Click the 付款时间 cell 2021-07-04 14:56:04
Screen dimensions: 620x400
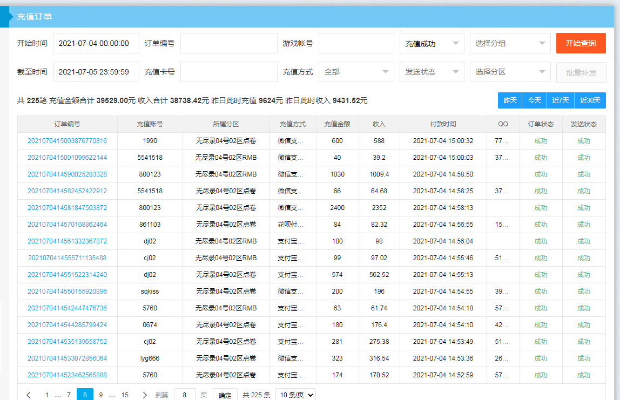[443, 241]
